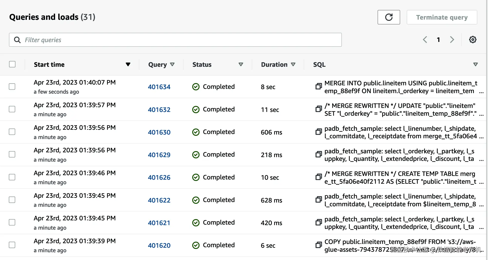The height and width of the screenshot is (260, 488).
Task: Copy SQL of the COPY public.lineitem_temp query
Action: point(319,245)
